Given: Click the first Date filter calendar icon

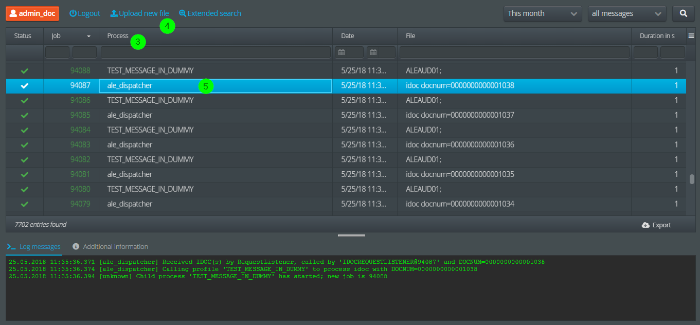Looking at the screenshot, I should click(342, 52).
